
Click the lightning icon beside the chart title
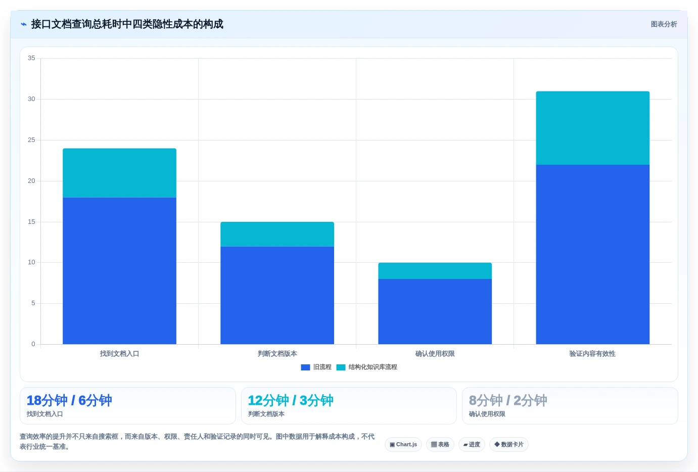[24, 24]
